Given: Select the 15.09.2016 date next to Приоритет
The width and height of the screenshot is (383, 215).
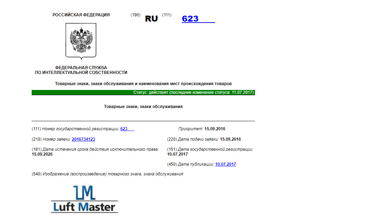Looking at the screenshot, I should (x=215, y=129).
